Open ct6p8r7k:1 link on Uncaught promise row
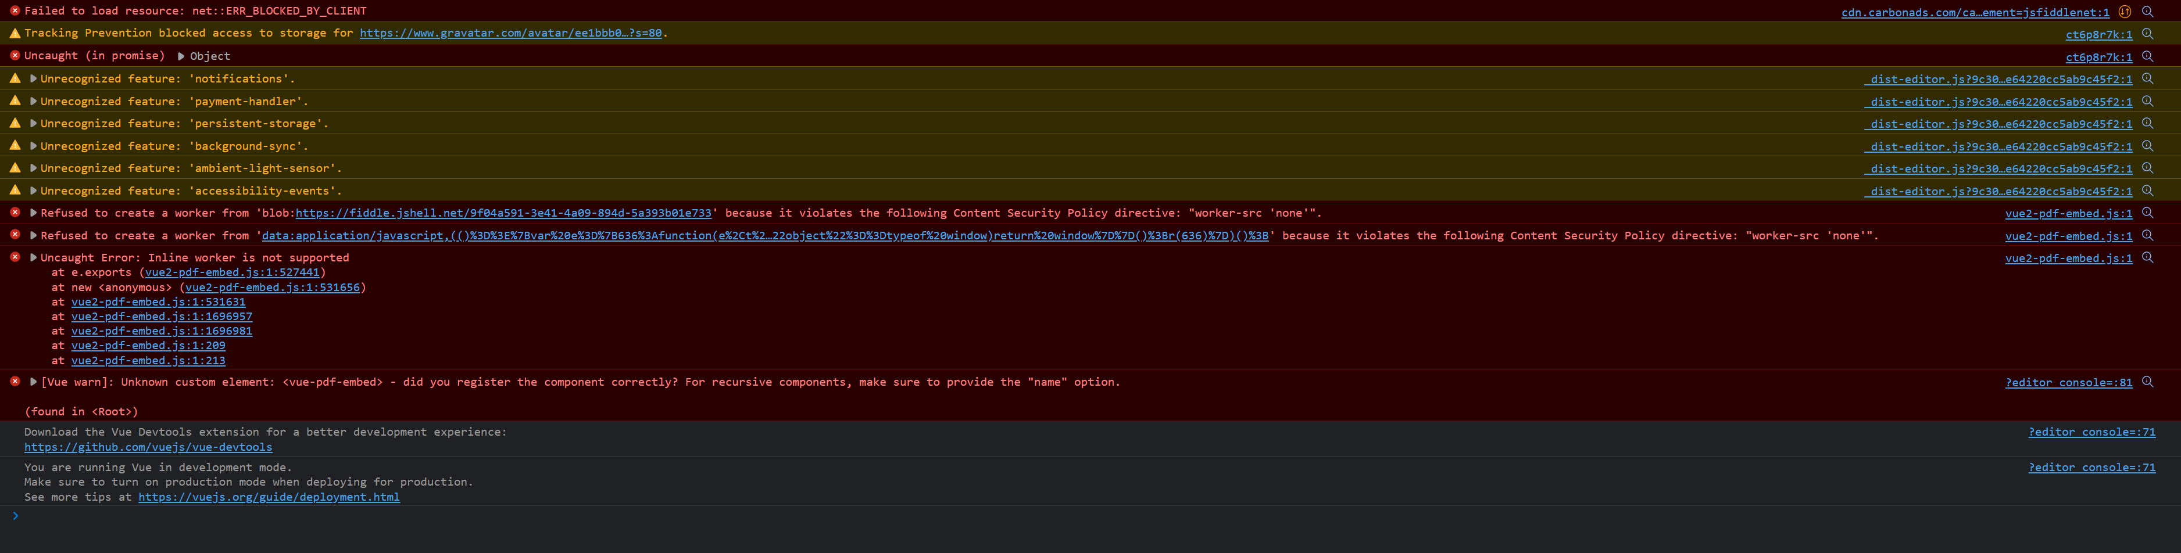2181x553 pixels. 2099,57
